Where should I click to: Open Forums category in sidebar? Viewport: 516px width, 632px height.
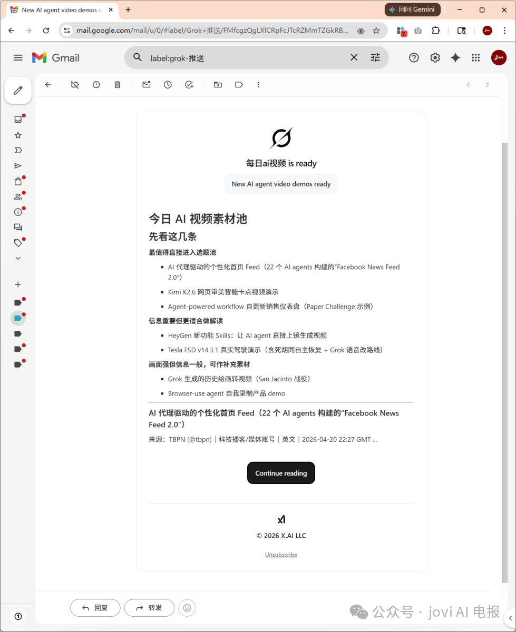click(x=18, y=228)
